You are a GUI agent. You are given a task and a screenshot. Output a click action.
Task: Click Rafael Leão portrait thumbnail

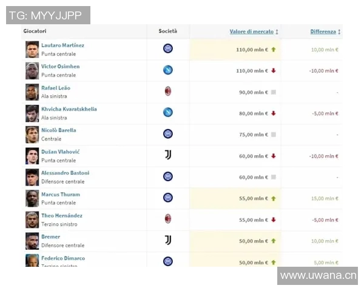pos(32,92)
